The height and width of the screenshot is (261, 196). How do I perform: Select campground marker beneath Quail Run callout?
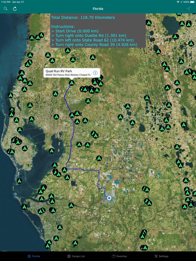coord(72,83)
